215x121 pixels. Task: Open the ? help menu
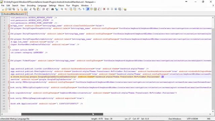pyautogui.click(x=91, y=5)
